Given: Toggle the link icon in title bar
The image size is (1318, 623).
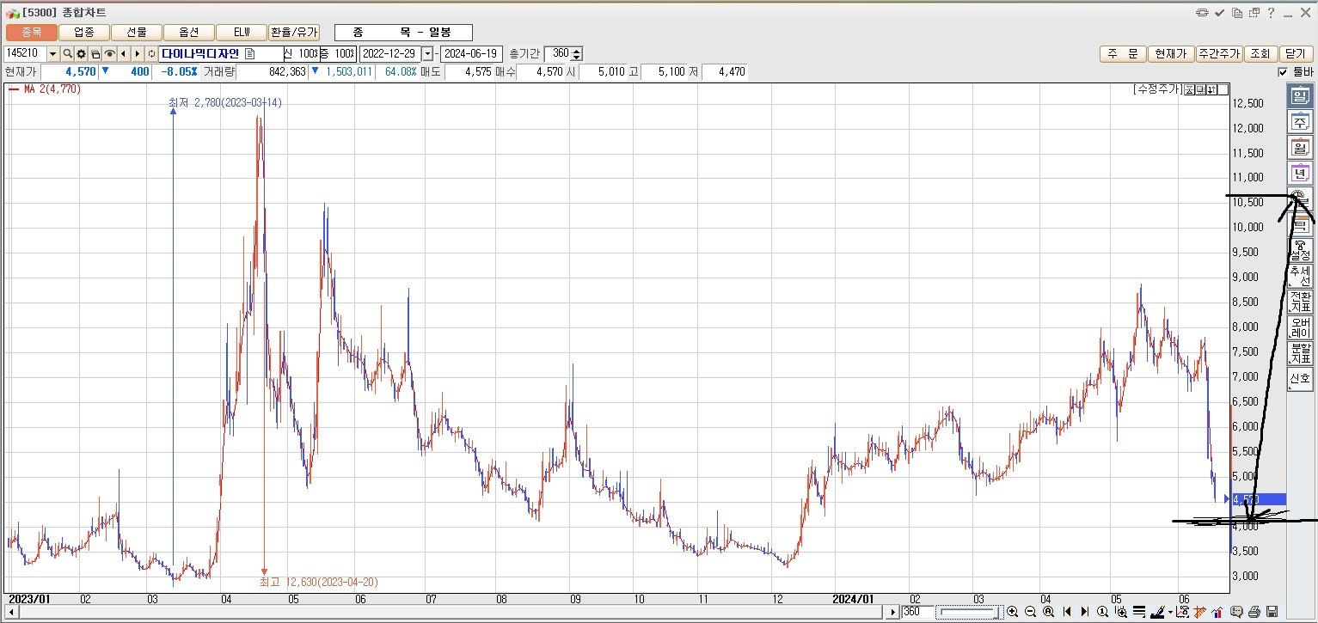Looking at the screenshot, I should 1201,13.
